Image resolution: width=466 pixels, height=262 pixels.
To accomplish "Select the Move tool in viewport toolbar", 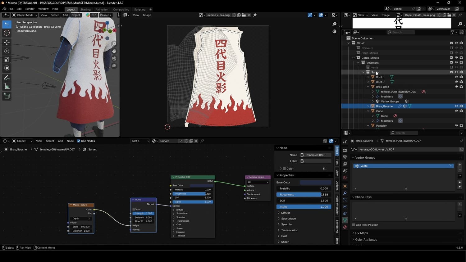I will (7, 42).
